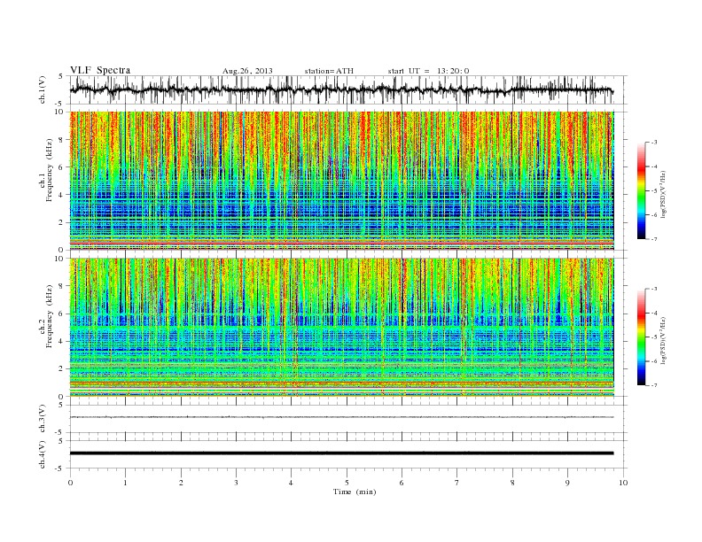702x542 pixels.
Task: Click the '6' kHz tick on ch.2 spectrogram
Action: 61,314
